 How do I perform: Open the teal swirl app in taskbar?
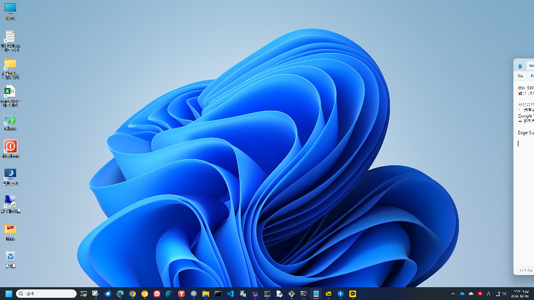169,293
